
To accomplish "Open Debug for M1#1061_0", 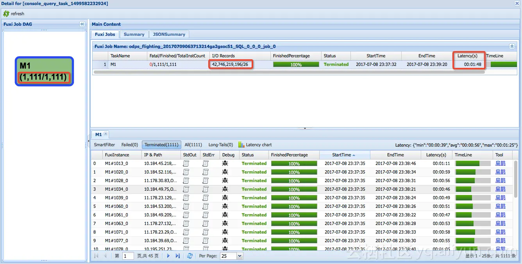I will coord(225,215).
